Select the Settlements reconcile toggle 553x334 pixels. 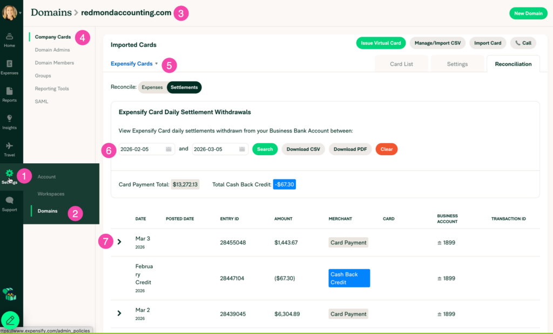point(184,87)
